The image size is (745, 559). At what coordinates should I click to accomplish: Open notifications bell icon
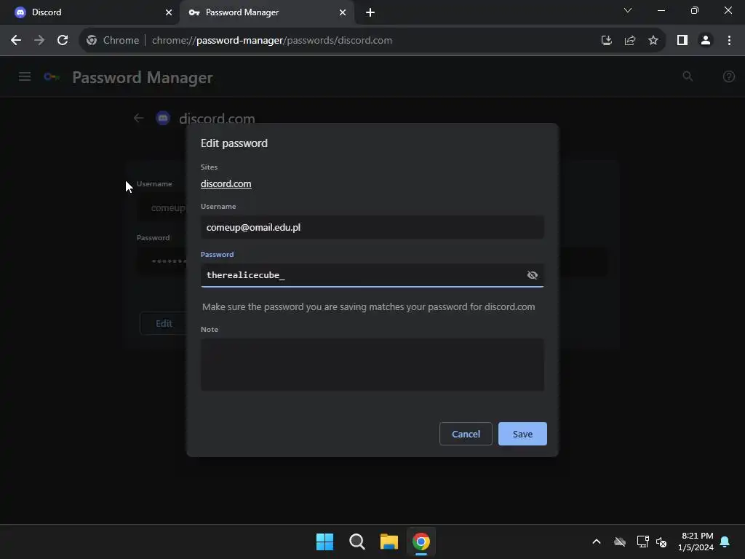click(725, 542)
